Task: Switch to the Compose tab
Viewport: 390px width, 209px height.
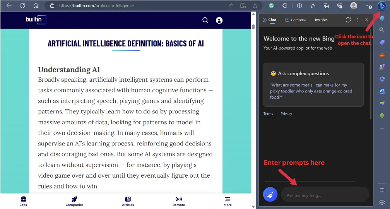Action: pyautogui.click(x=296, y=20)
